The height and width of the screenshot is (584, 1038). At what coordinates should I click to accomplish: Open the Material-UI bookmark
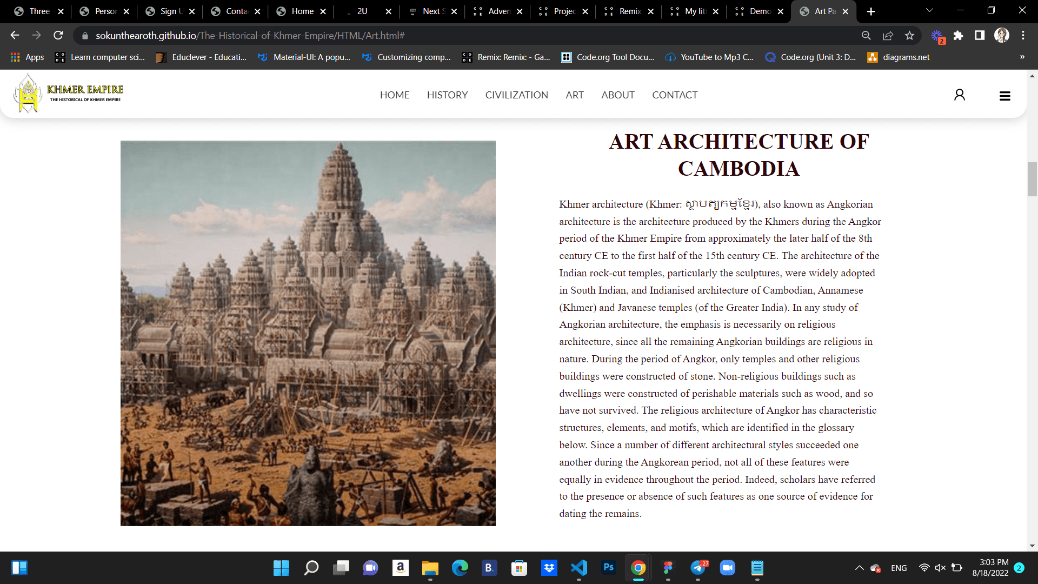click(304, 57)
